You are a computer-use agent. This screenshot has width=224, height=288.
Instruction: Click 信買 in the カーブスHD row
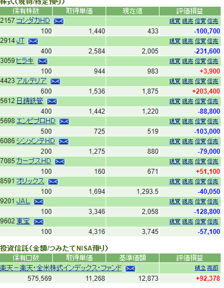click(200, 162)
